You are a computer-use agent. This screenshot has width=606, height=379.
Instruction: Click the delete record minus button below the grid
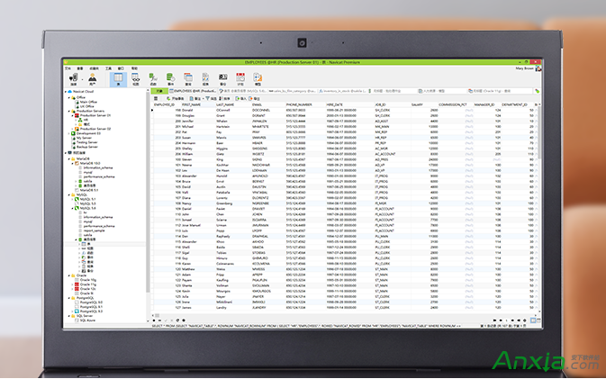pyautogui.click(x=159, y=320)
